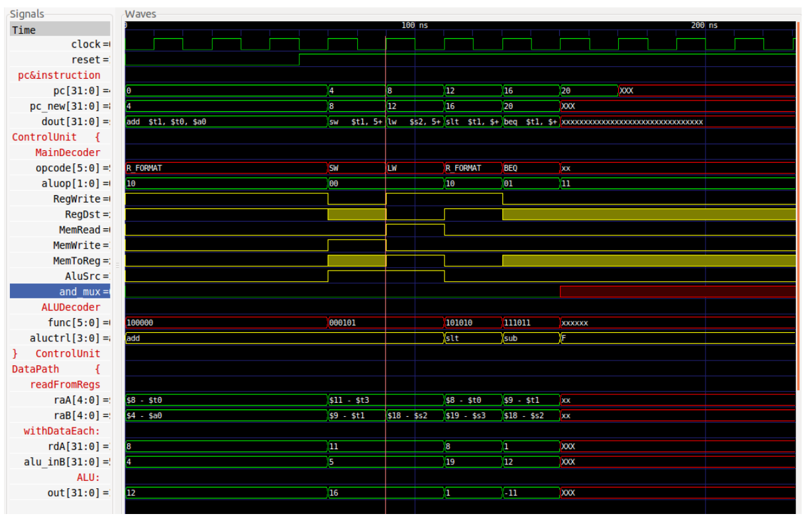
Task: Click the 'beq $t1, $+' instruction segment
Action: tap(531, 122)
